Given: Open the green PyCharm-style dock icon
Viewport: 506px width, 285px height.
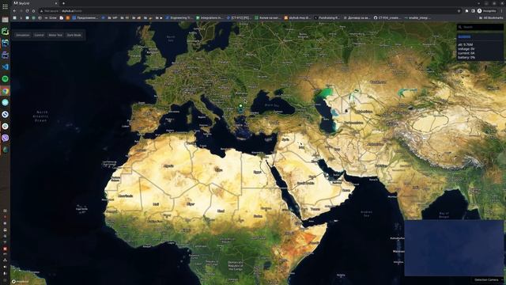Looking at the screenshot, I should tap(6, 32).
